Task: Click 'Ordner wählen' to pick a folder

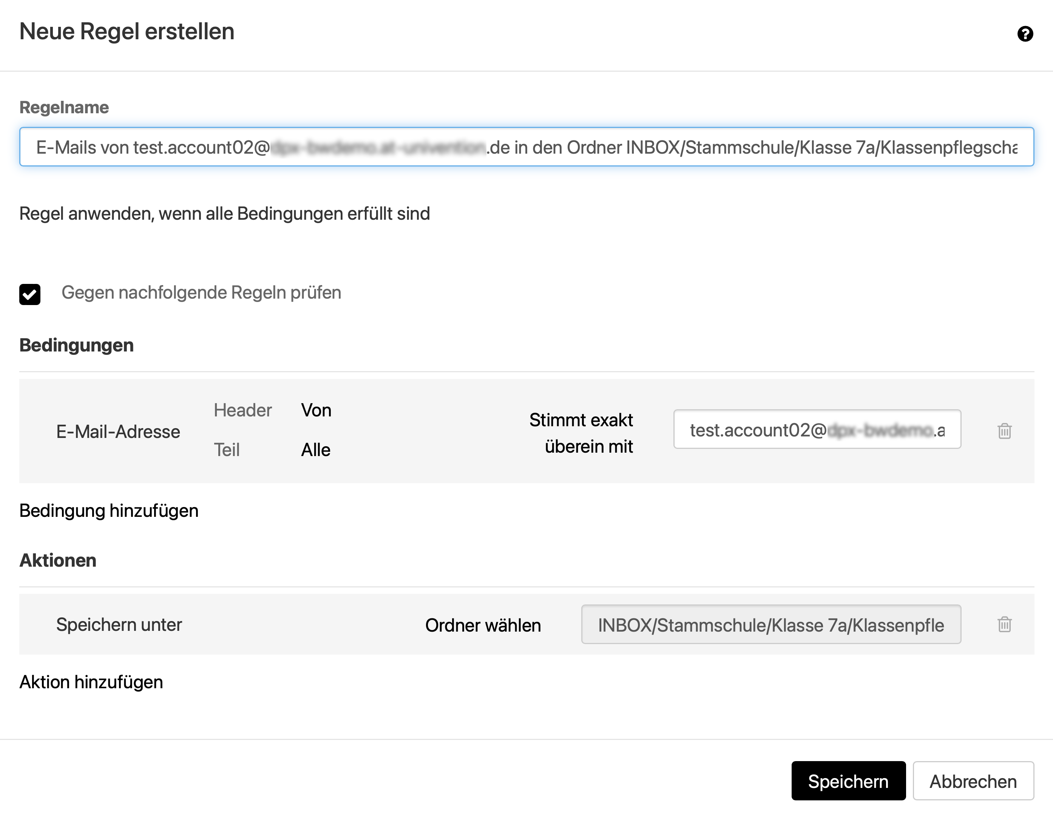Action: click(x=483, y=624)
